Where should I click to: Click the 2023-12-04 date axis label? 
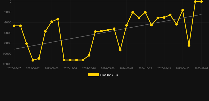(70, 68)
